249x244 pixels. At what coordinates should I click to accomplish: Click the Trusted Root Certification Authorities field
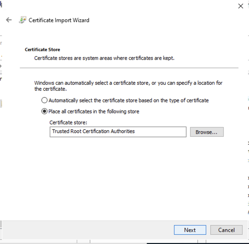pyautogui.click(x=118, y=132)
